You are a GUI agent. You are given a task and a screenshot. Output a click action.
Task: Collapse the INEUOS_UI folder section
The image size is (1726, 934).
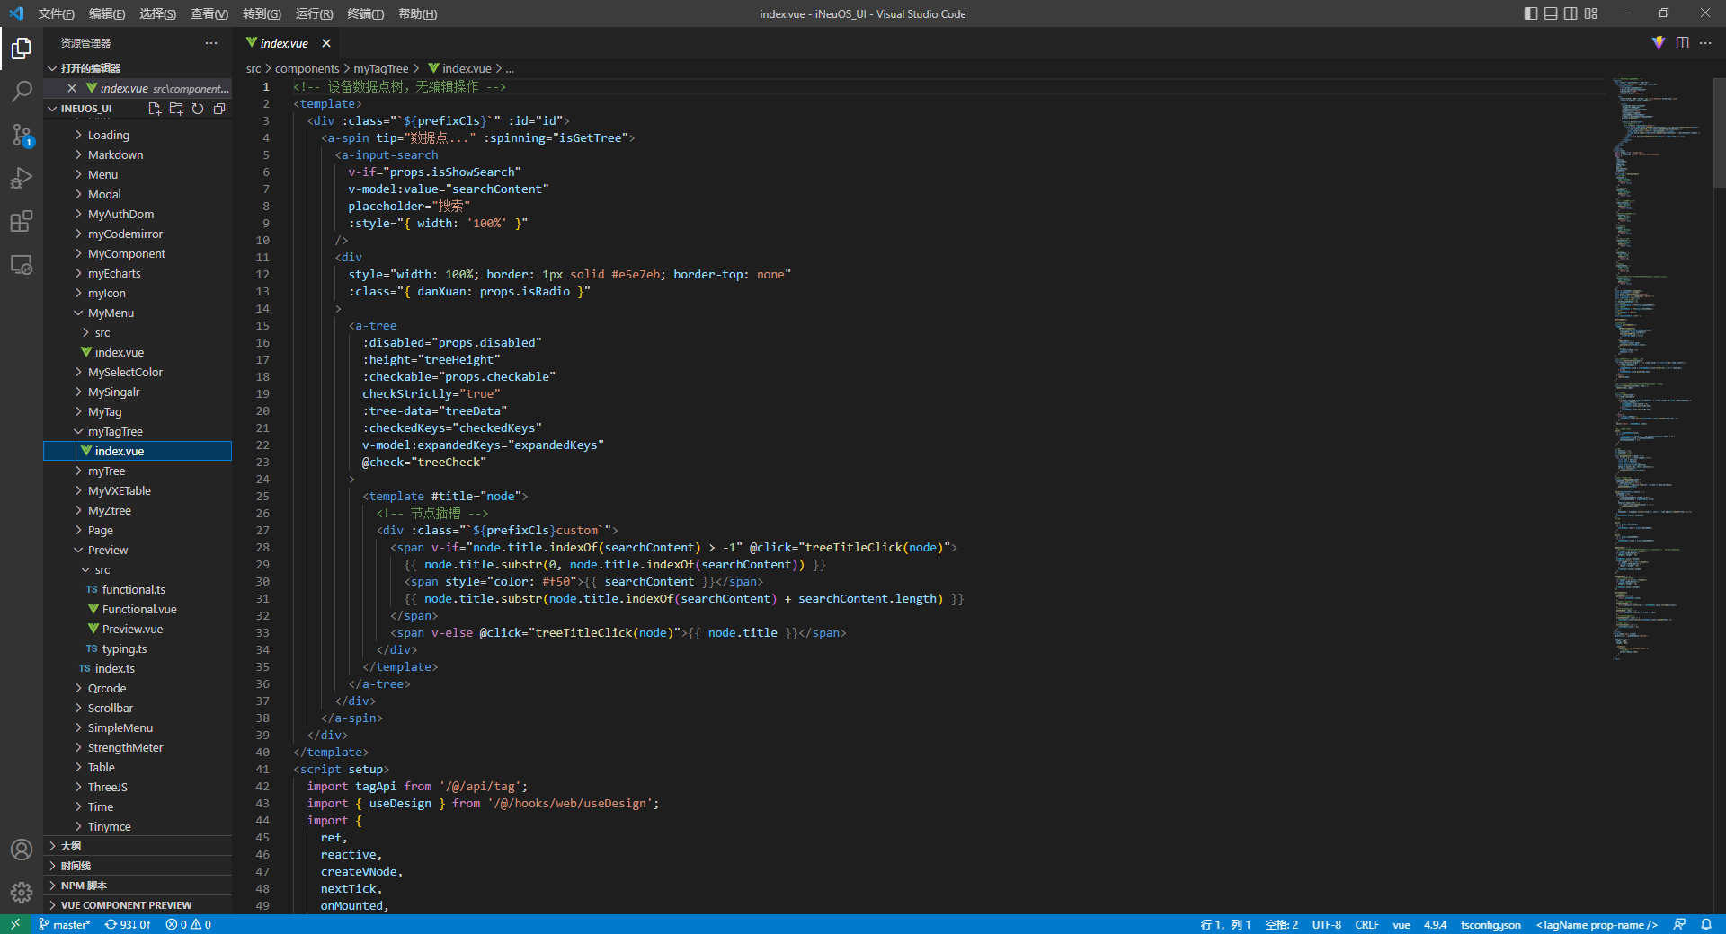click(x=86, y=109)
